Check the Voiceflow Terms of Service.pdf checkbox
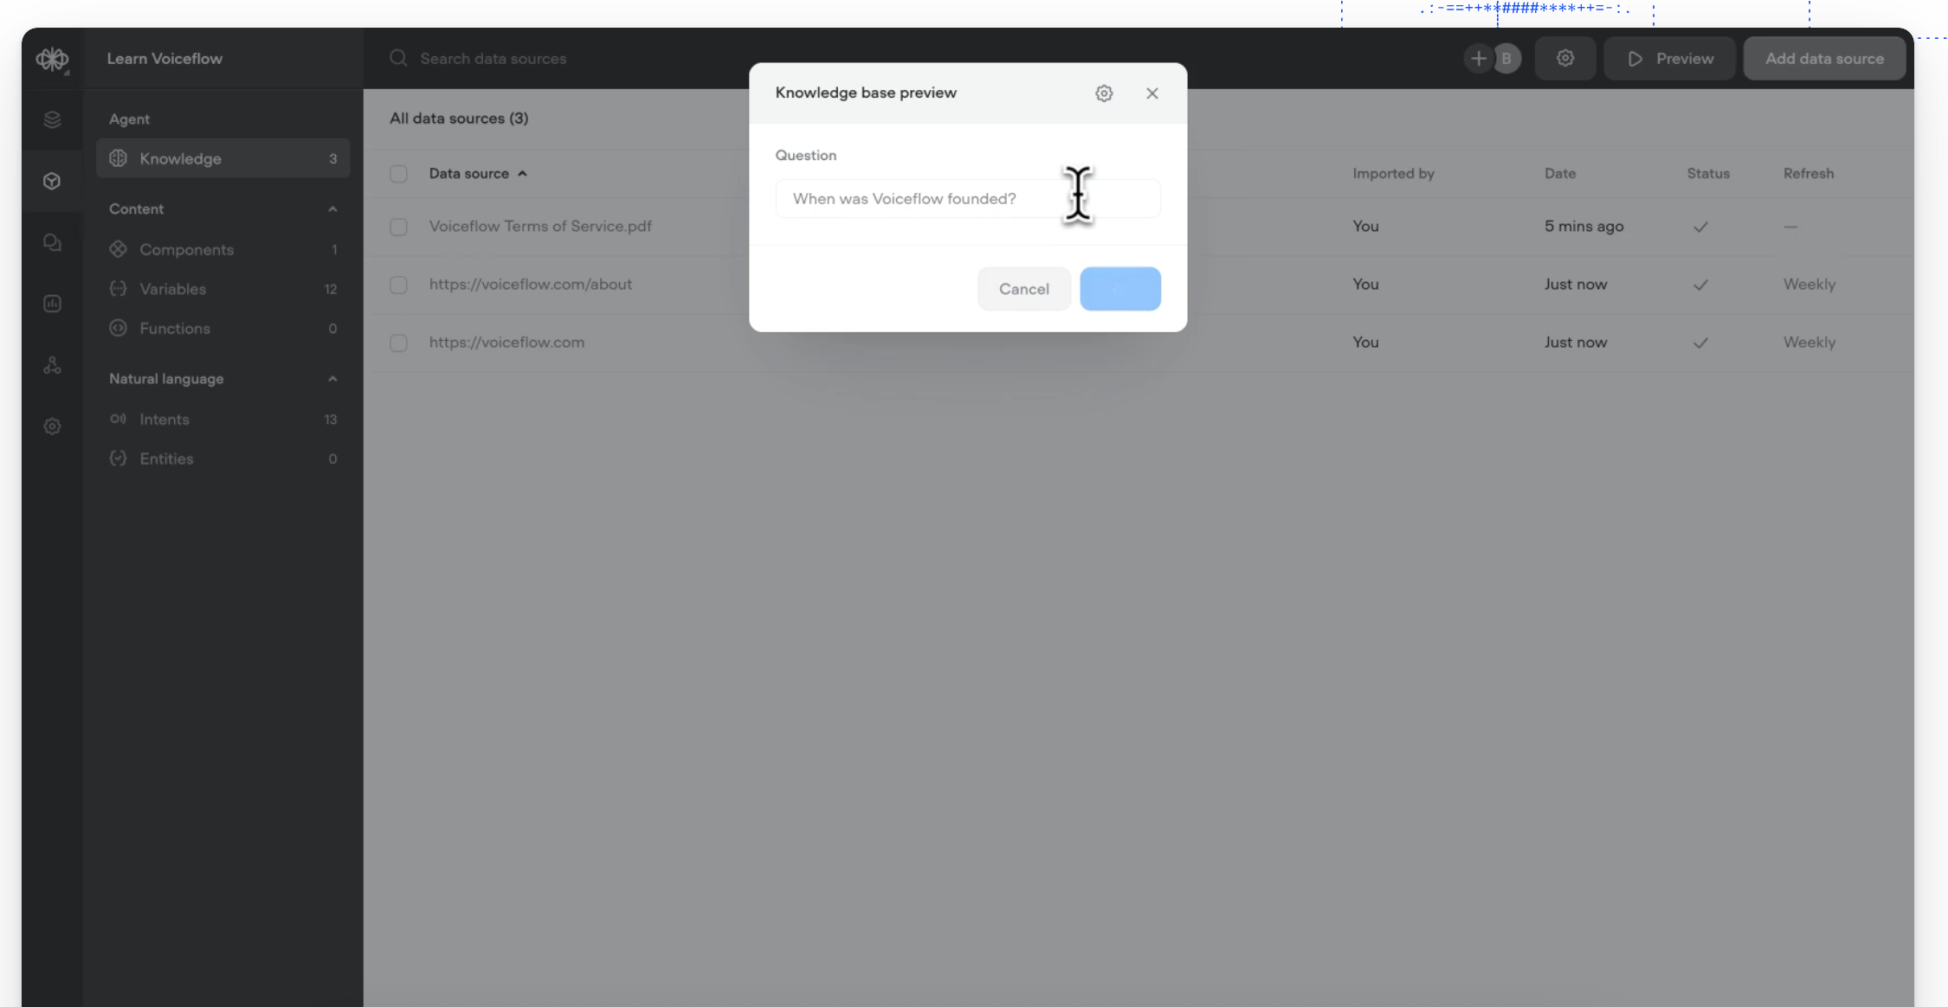1948x1007 pixels. click(x=398, y=227)
